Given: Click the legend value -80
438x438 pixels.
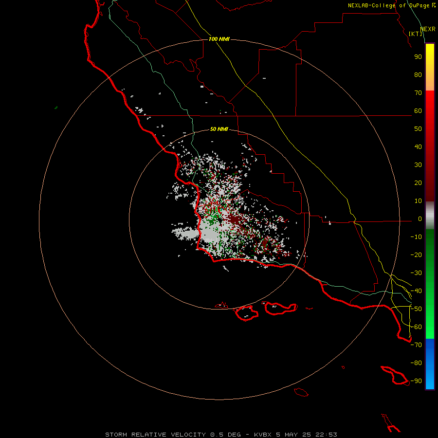Looking at the screenshot, I should [x=416, y=363].
